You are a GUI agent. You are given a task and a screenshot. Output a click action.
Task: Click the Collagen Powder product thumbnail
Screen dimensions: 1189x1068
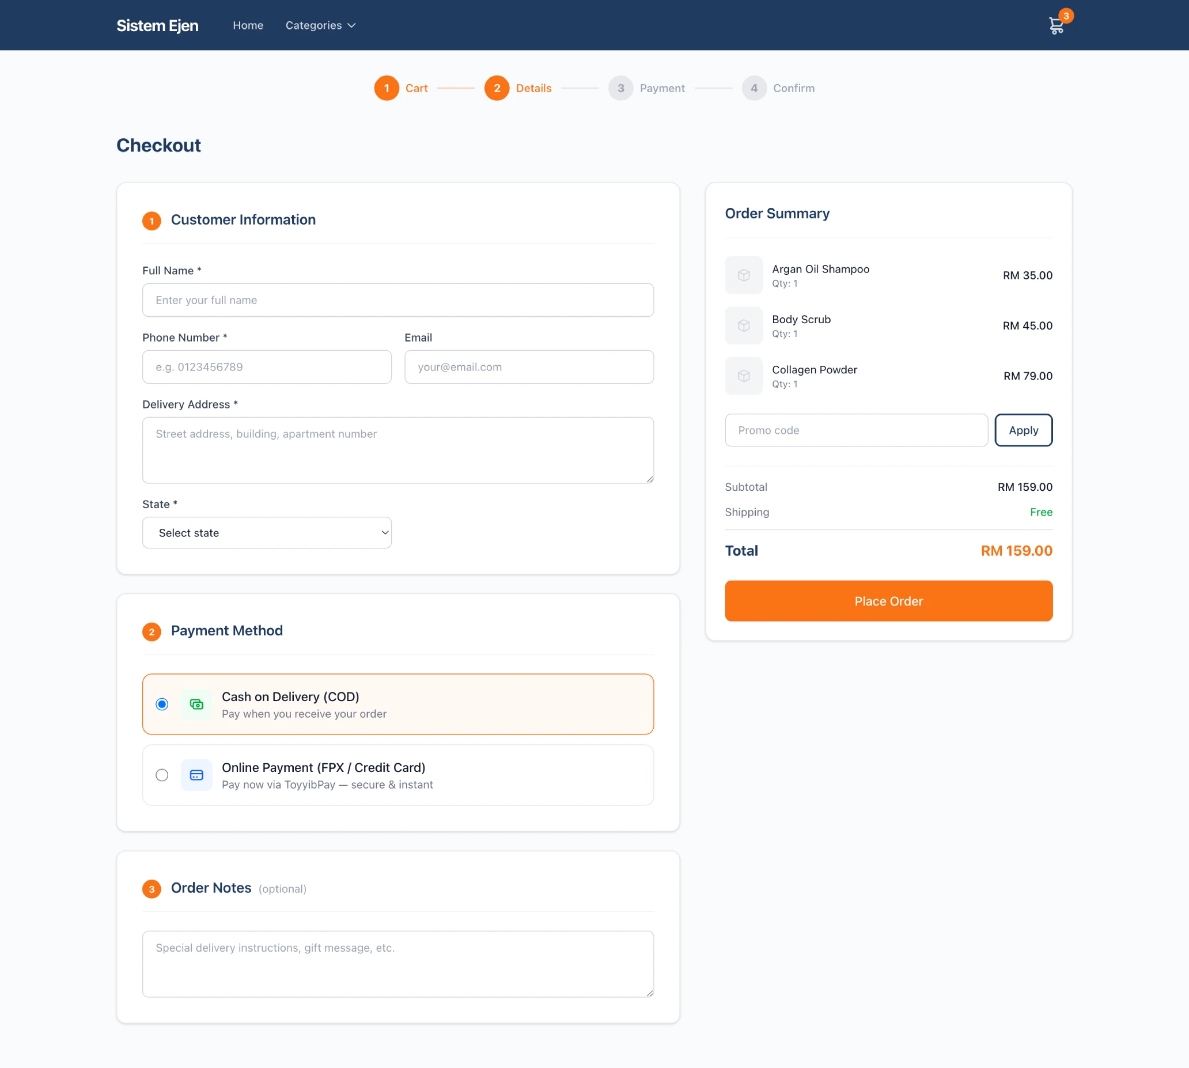pos(744,376)
